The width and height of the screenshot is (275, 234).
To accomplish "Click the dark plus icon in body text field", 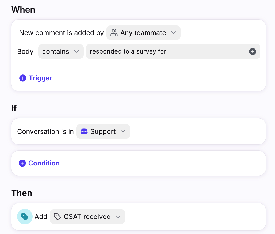I will (253, 51).
